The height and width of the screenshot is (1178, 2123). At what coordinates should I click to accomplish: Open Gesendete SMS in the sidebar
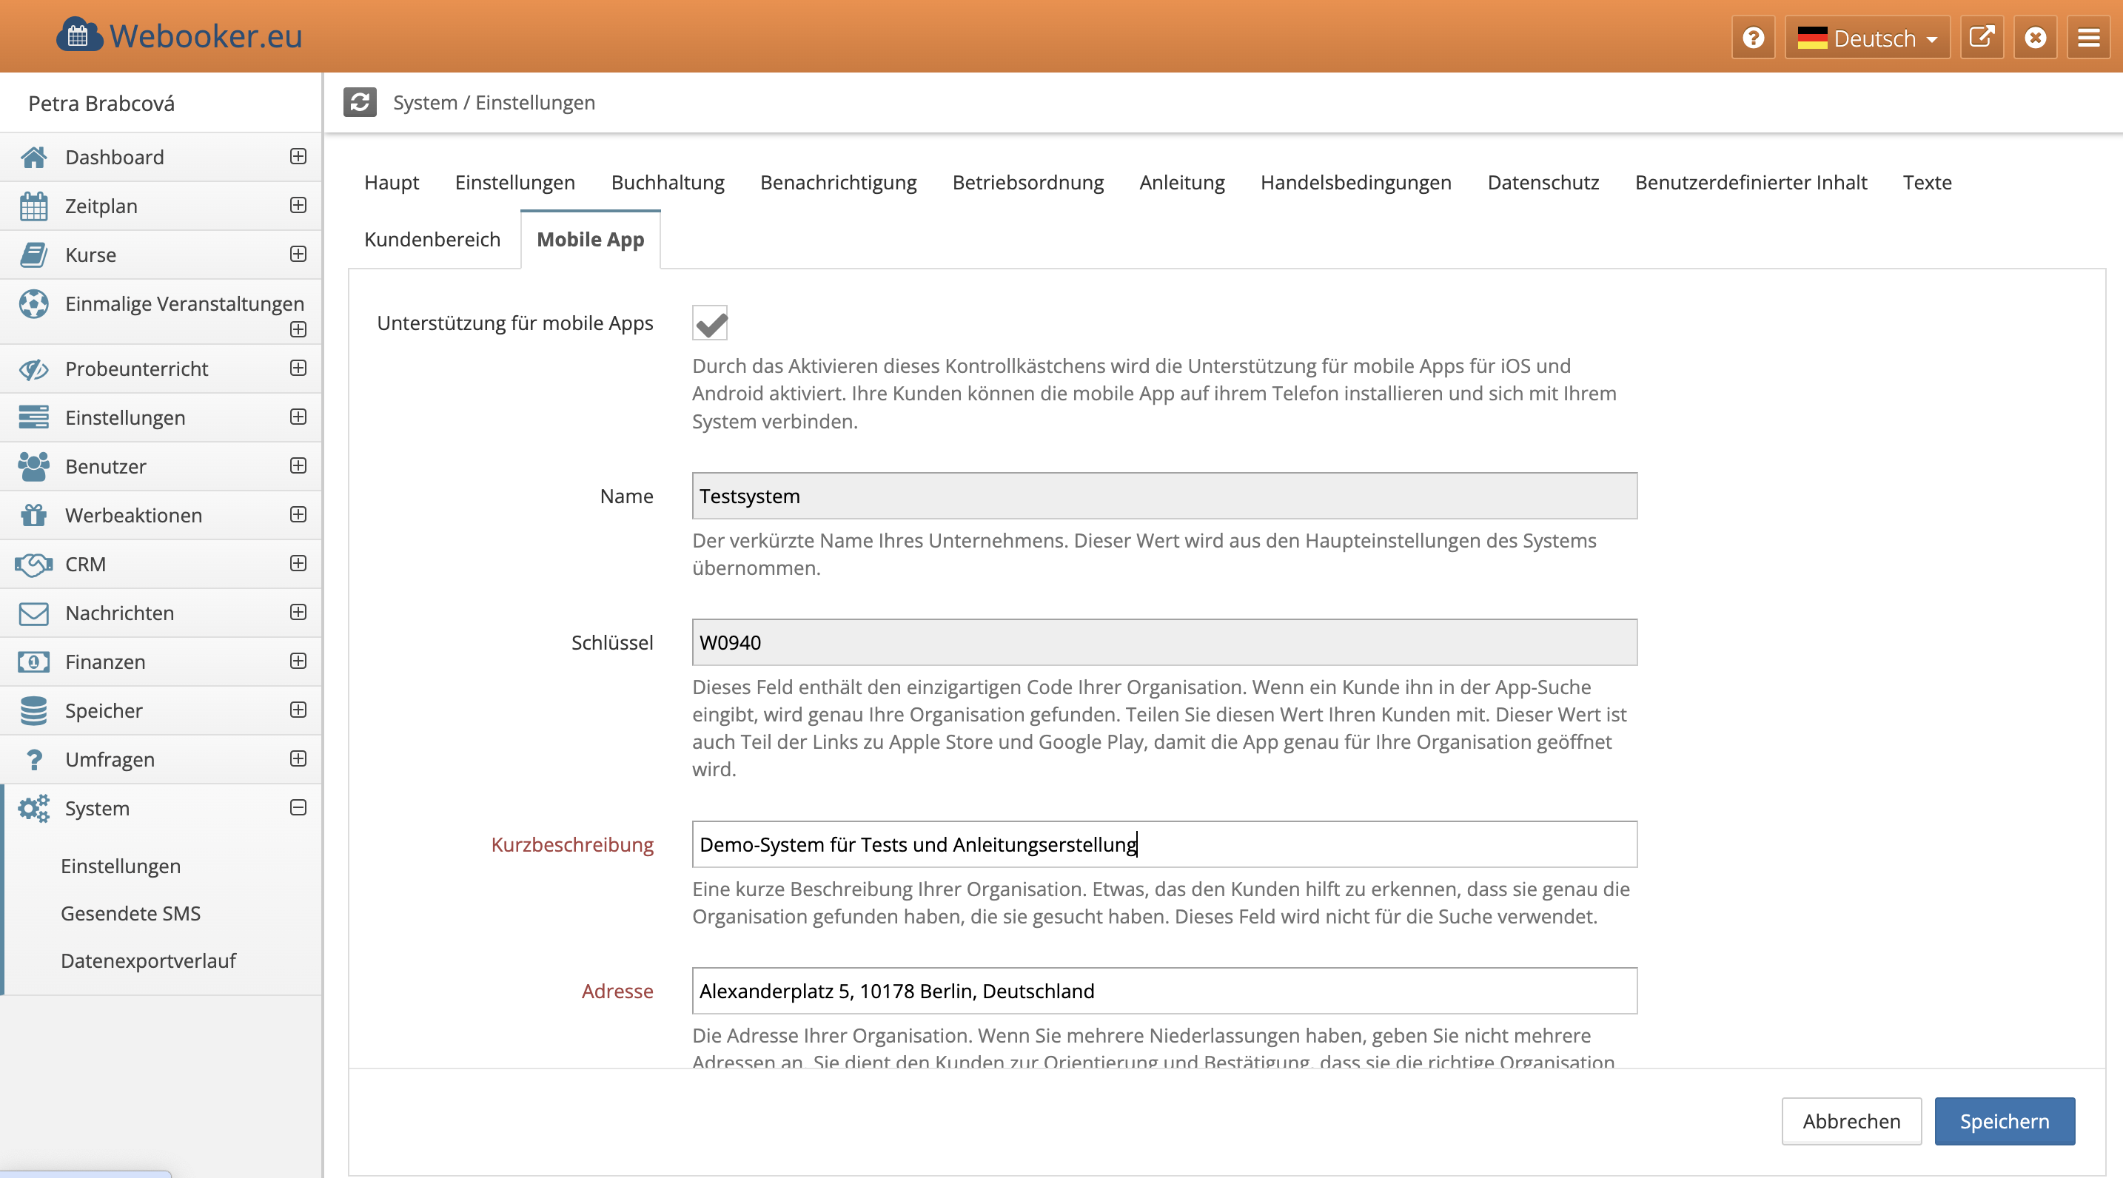click(x=130, y=913)
